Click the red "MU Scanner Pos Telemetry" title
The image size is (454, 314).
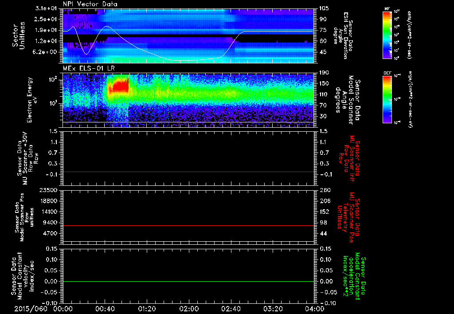coord(348,217)
